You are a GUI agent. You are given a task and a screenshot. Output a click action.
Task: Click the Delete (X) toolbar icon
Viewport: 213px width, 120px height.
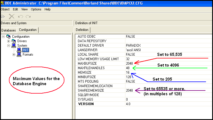11,16
